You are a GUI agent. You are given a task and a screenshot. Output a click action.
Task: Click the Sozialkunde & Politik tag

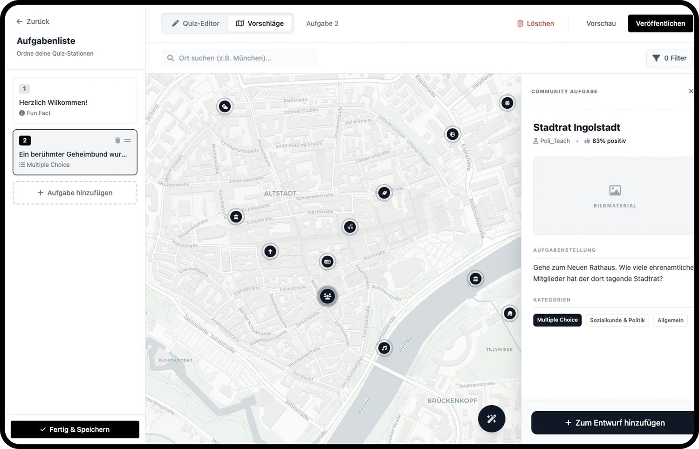(617, 320)
